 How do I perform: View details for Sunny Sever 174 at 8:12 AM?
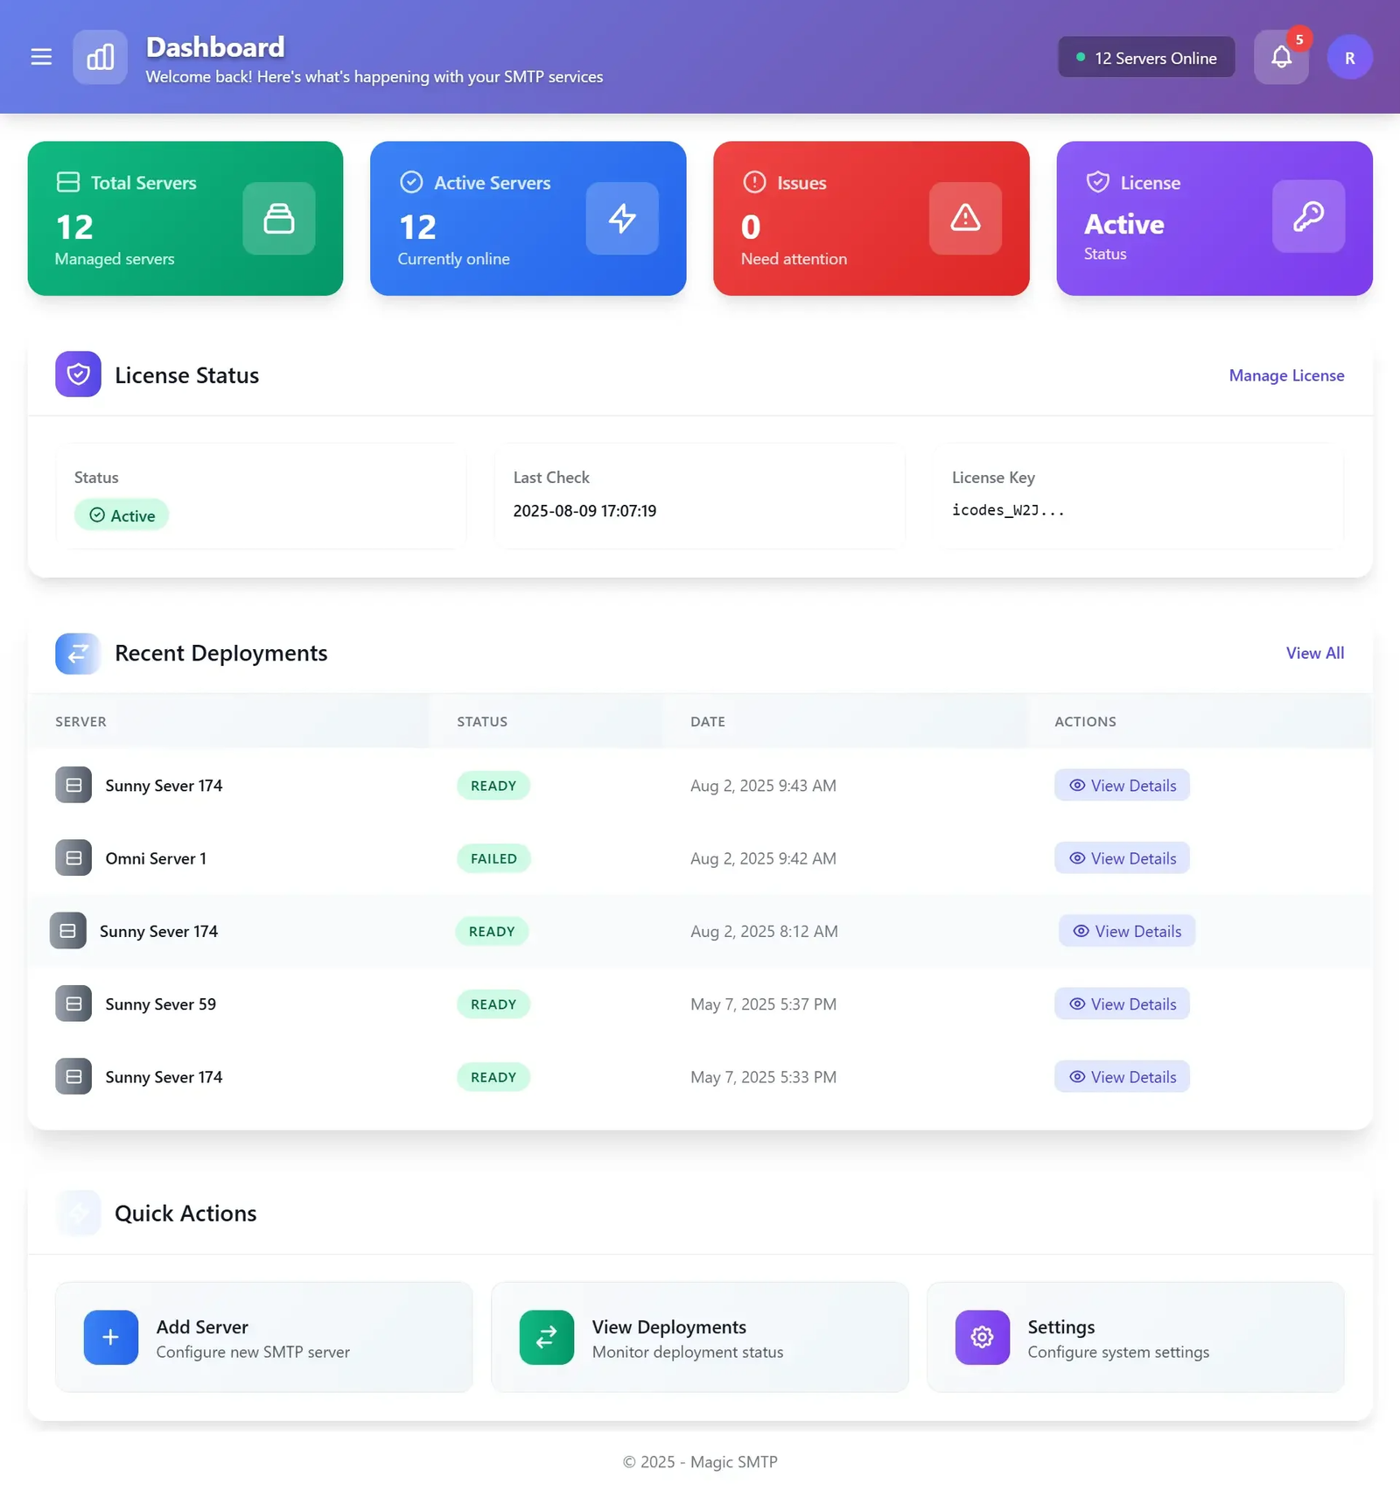[x=1127, y=931]
